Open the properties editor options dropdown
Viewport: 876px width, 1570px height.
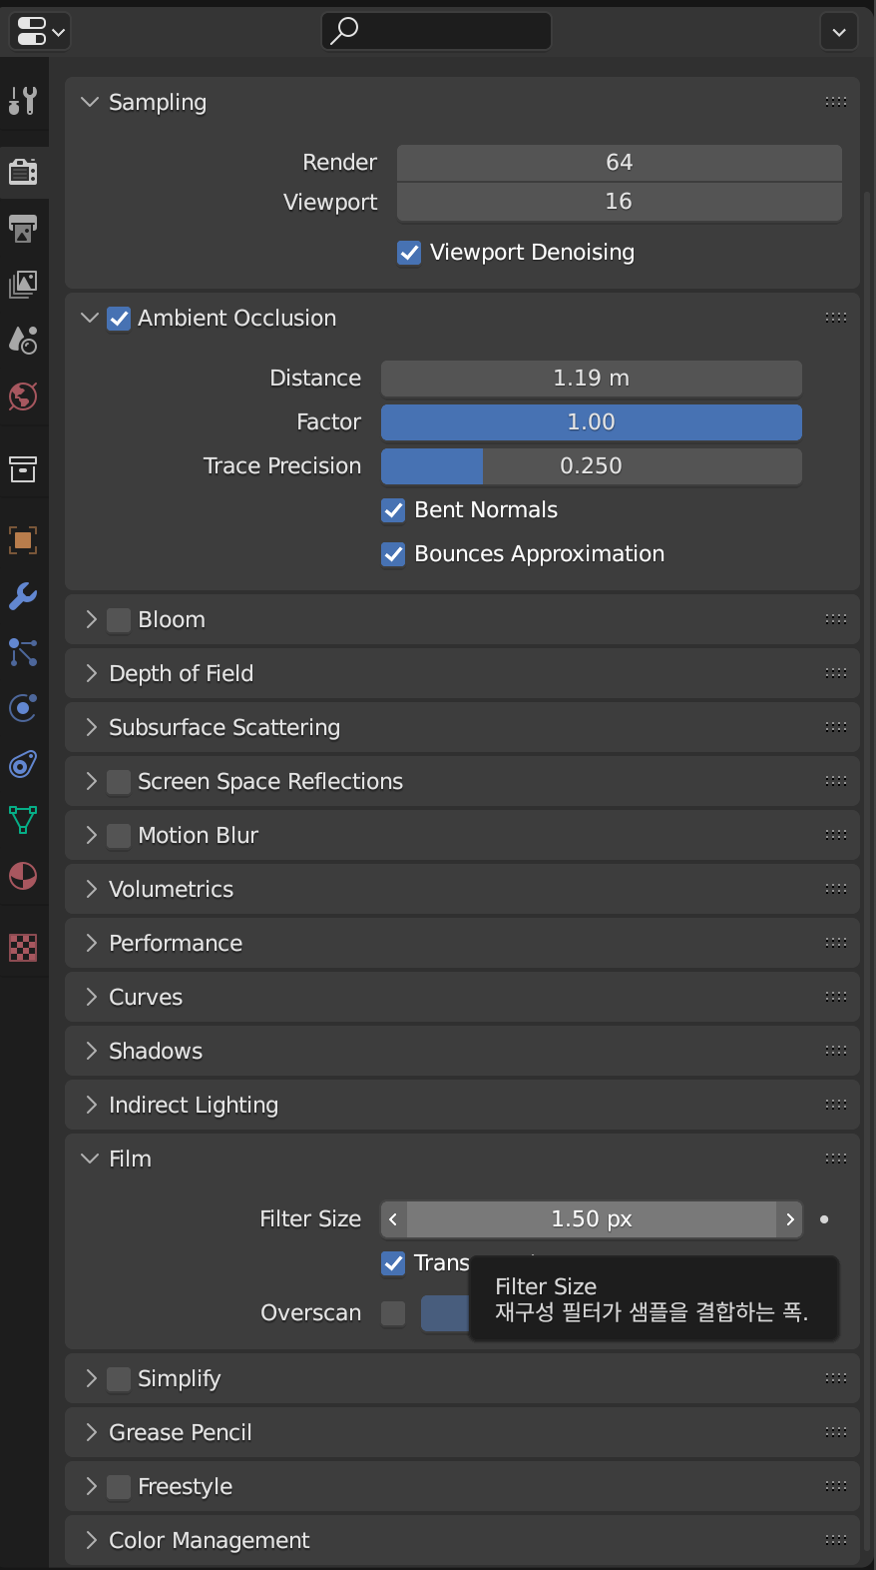point(838,32)
